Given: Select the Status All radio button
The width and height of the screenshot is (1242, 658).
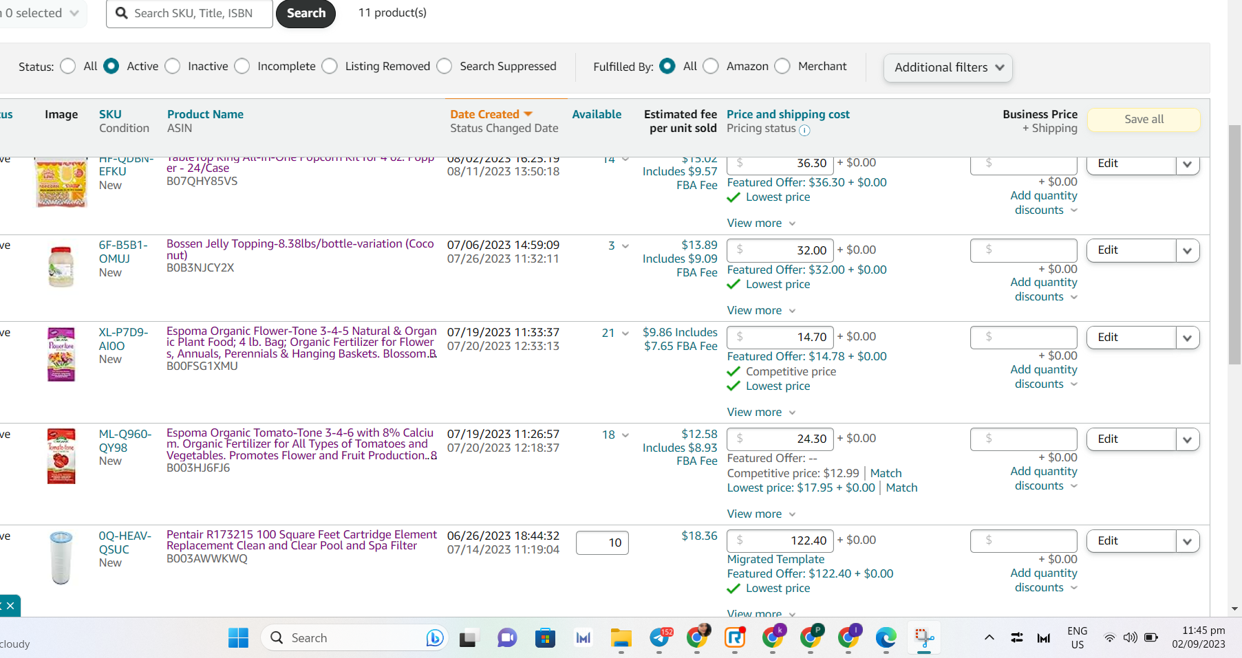Looking at the screenshot, I should [x=67, y=66].
